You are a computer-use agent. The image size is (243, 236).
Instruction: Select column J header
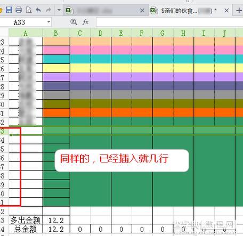(x=225, y=33)
